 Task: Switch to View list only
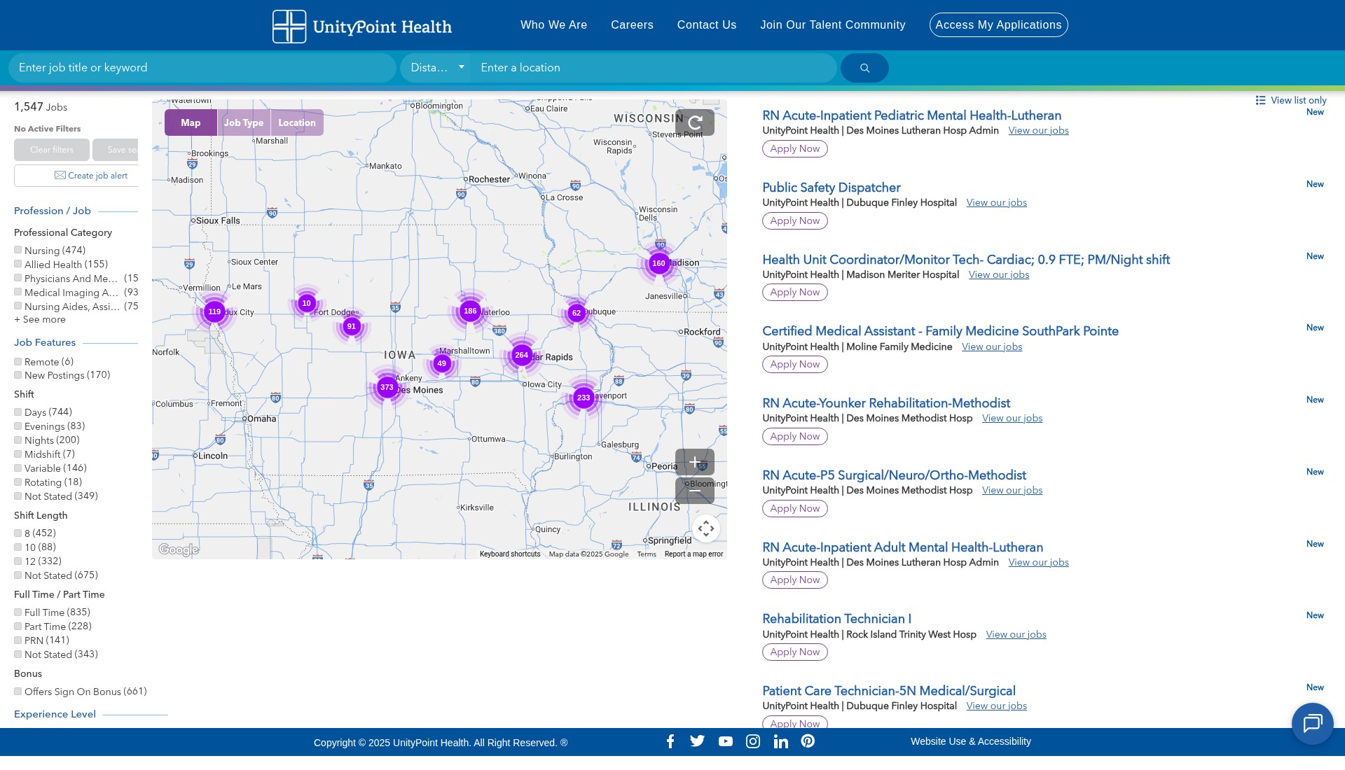1291,100
